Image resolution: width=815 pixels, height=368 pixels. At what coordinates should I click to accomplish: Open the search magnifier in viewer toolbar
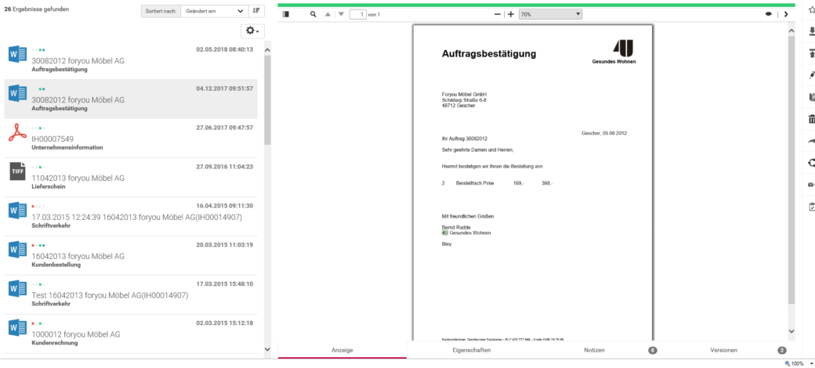[x=313, y=15]
